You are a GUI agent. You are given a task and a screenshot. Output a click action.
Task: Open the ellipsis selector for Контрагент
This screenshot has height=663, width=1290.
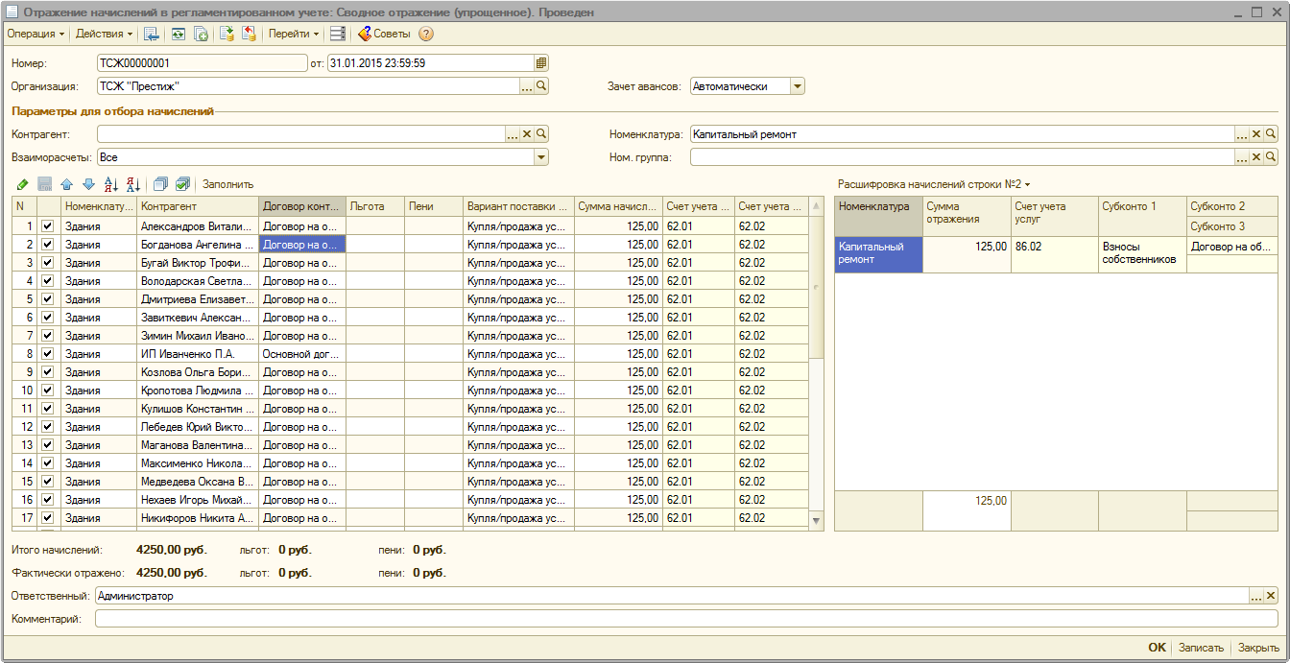(512, 134)
